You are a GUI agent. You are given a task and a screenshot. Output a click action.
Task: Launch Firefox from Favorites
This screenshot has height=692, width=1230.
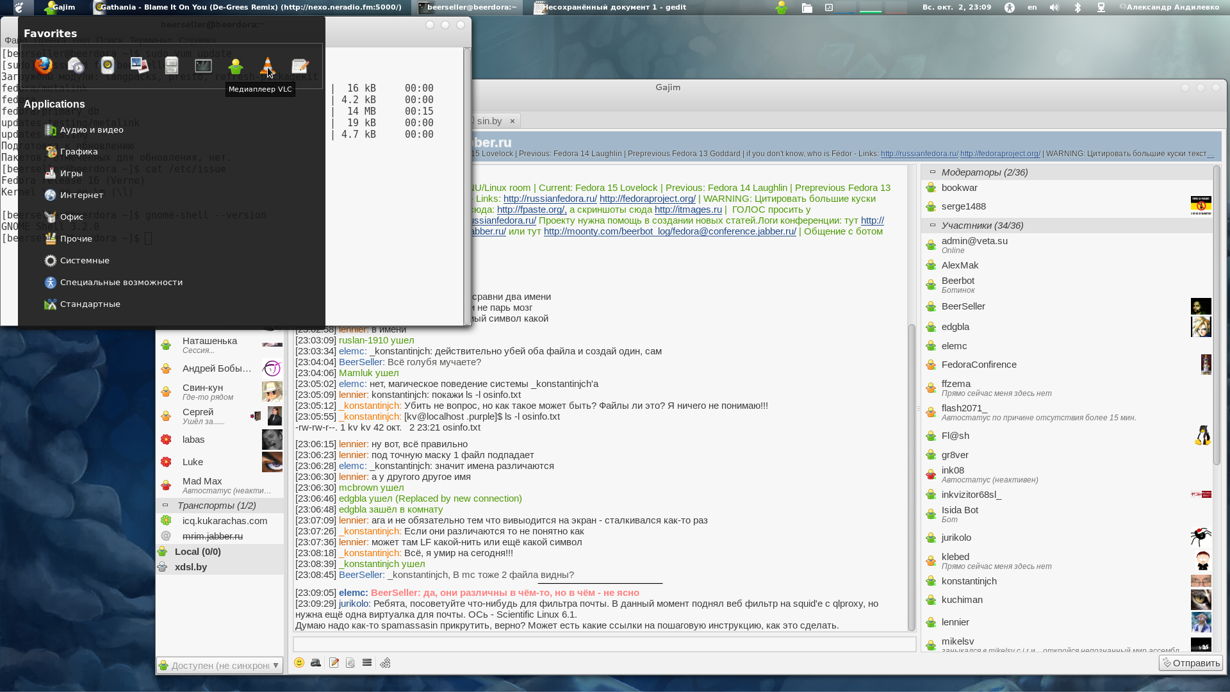(x=44, y=65)
